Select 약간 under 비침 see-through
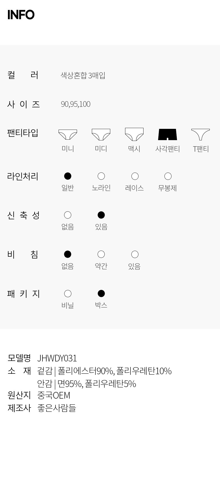This screenshot has height=478, width=220. 101,254
